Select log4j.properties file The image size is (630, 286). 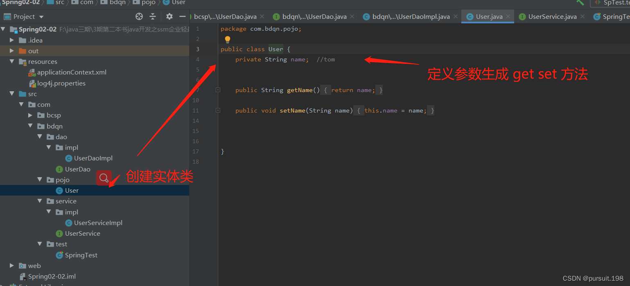coord(61,83)
